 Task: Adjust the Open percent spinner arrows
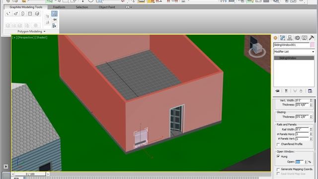(306, 162)
